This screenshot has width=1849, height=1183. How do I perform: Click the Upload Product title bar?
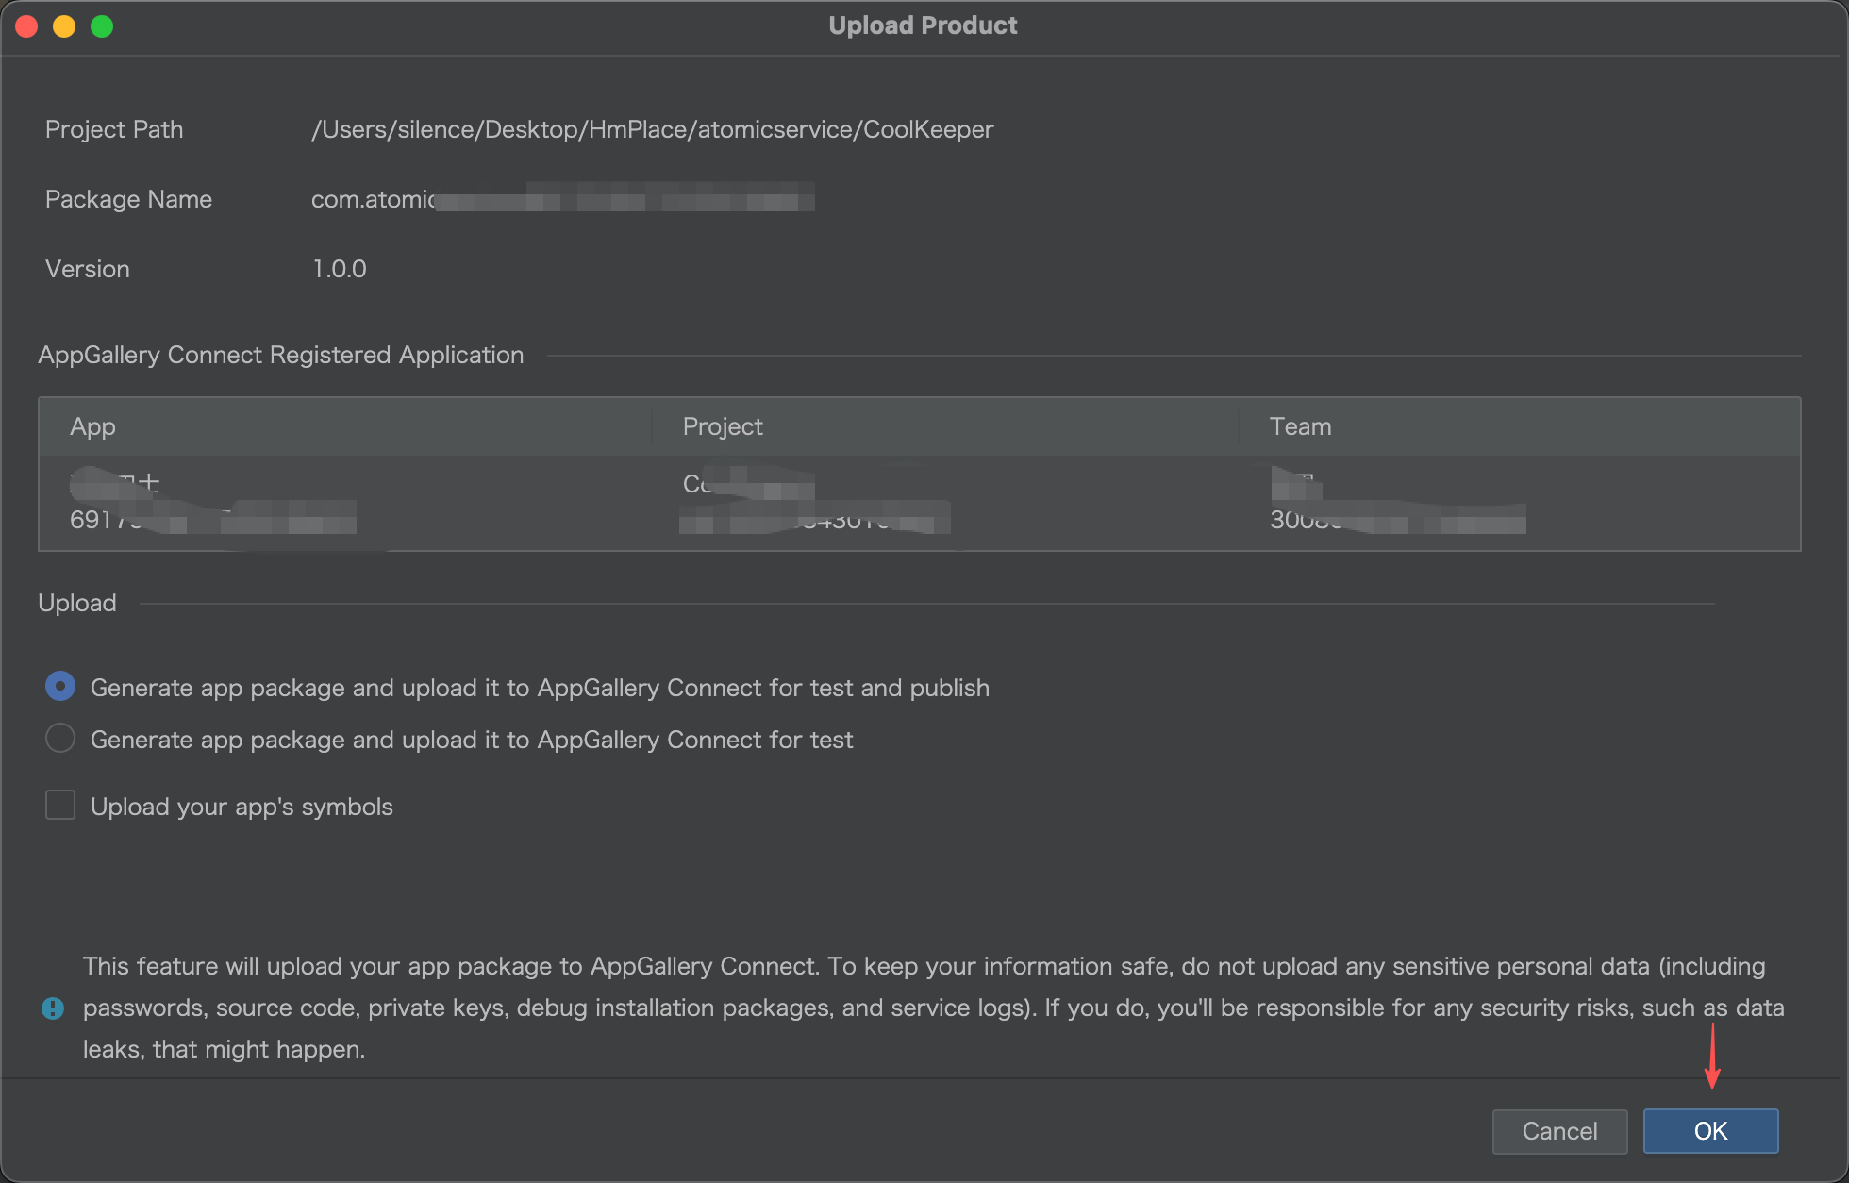[923, 25]
